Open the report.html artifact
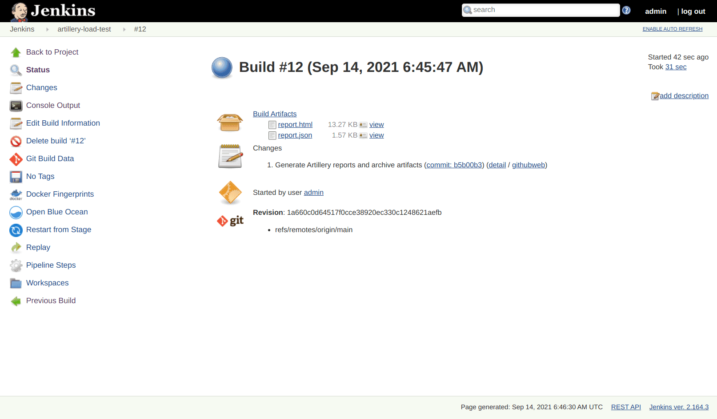This screenshot has width=717, height=419. pos(295,124)
